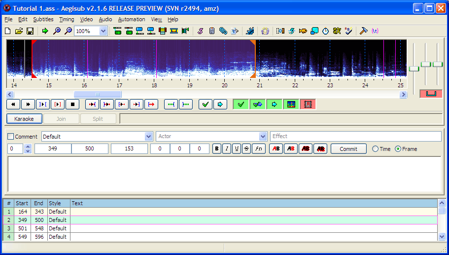Apply italics with the I button
The width and height of the screenshot is (449, 255).
(227, 149)
